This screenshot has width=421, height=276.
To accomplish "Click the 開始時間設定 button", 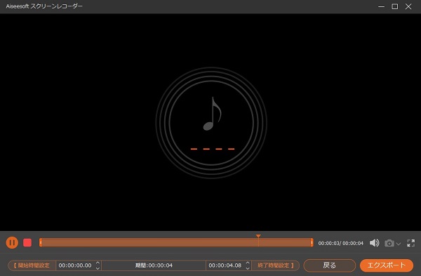I will point(32,265).
